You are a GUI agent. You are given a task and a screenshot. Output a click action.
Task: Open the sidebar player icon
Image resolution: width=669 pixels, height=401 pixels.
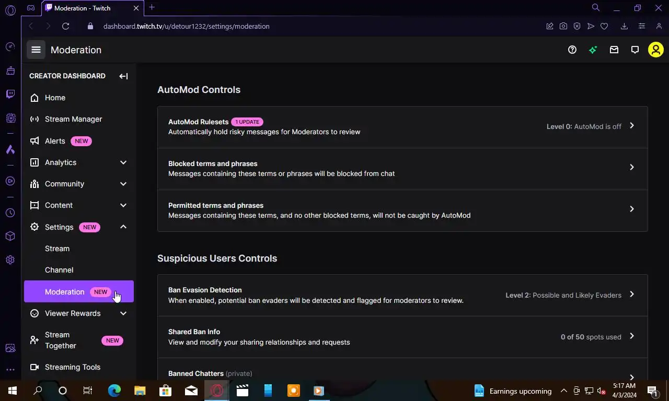coord(10,181)
